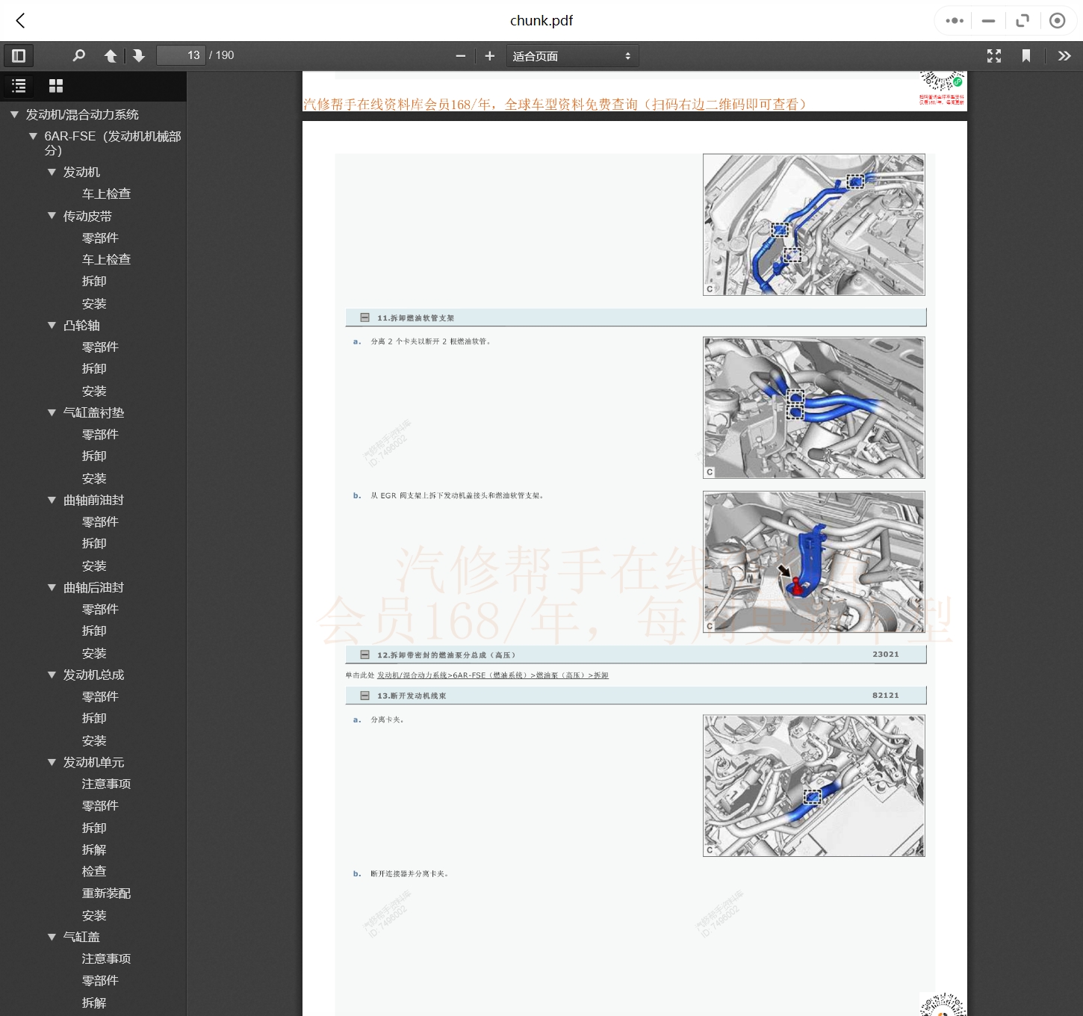Collapse step 11 拆卸燃油软管支架 section
This screenshot has width=1083, height=1016.
click(x=364, y=317)
